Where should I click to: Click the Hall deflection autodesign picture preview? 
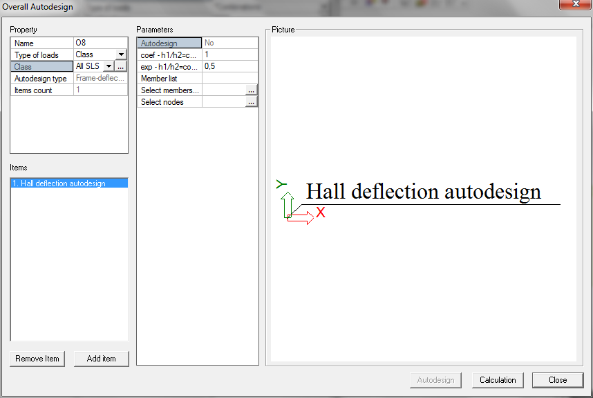pos(424,192)
